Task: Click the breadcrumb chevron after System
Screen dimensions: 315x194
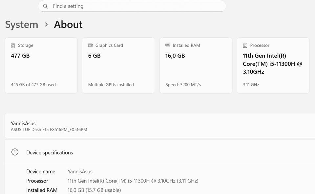Action: coord(46,25)
